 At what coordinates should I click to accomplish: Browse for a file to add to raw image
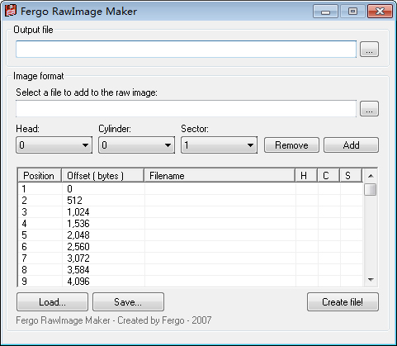click(369, 108)
